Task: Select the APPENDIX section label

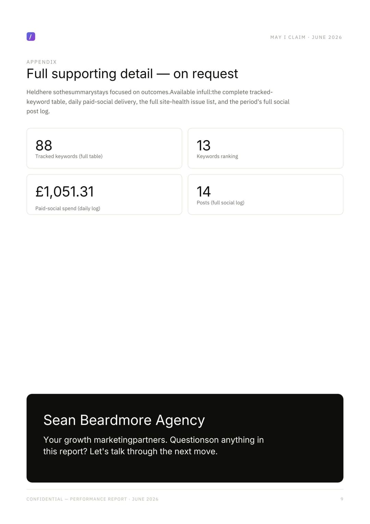Action: tap(41, 62)
